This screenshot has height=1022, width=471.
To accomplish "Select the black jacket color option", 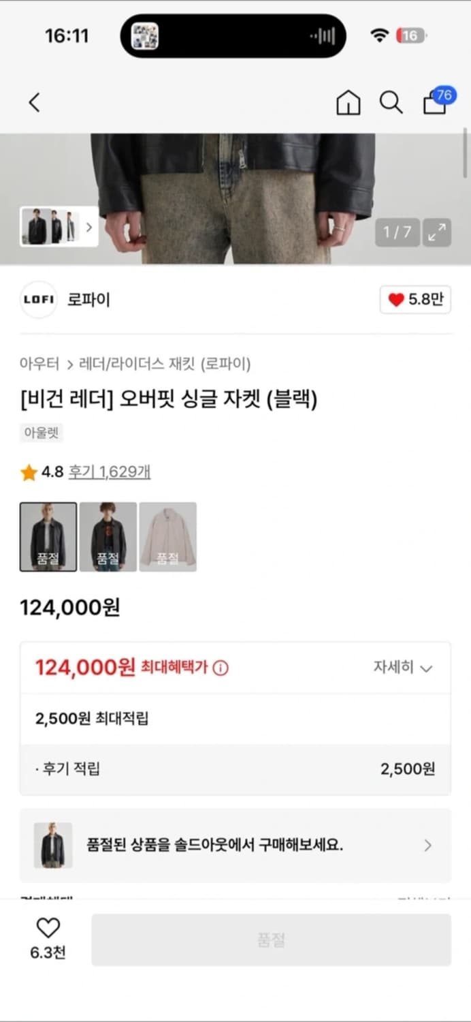I will tap(48, 536).
